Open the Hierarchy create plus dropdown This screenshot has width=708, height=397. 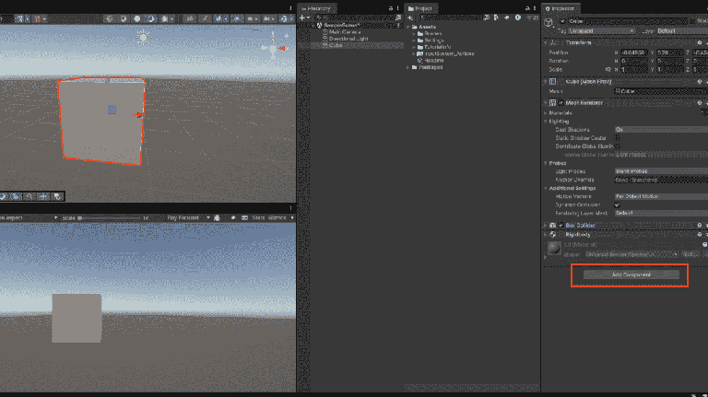[x=305, y=18]
